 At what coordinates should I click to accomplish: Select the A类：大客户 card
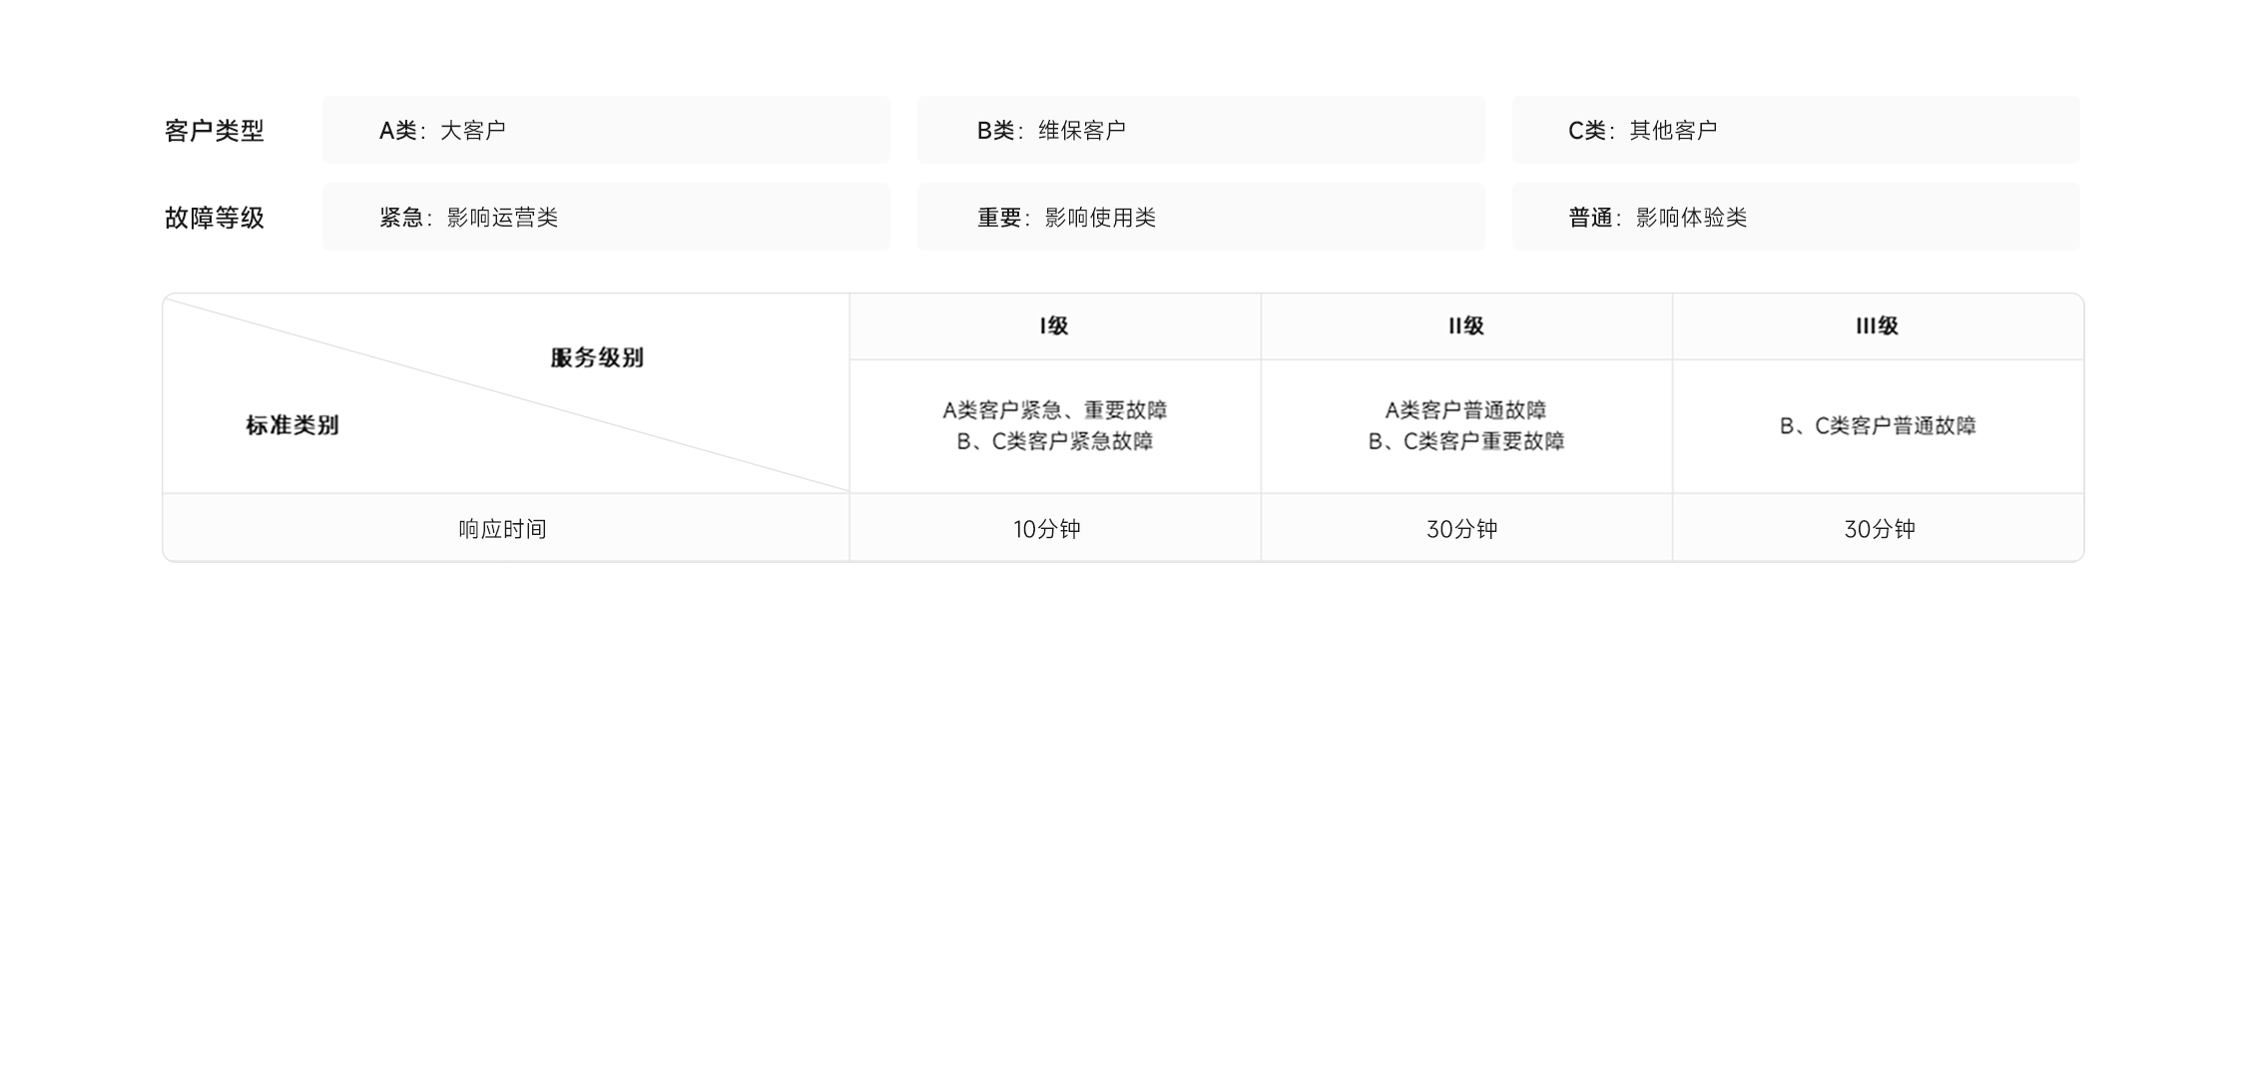tap(605, 131)
